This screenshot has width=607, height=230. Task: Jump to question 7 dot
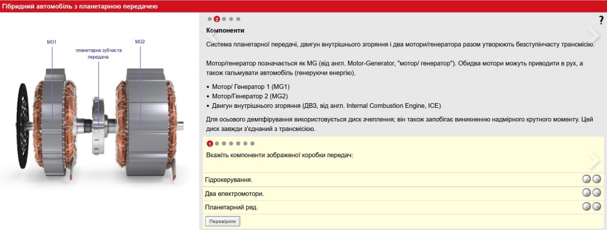click(x=253, y=143)
